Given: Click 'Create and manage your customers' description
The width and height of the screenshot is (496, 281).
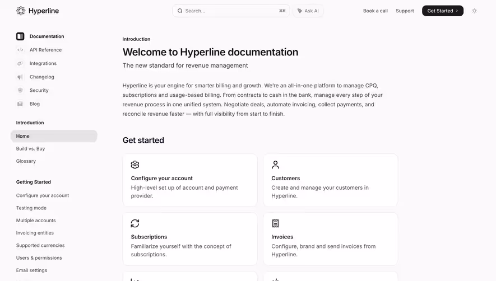Looking at the screenshot, I should pyautogui.click(x=320, y=192).
